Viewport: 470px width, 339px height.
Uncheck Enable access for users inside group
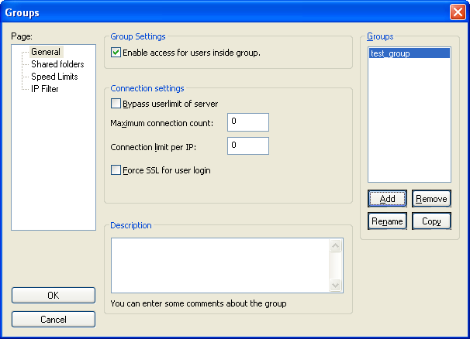pyautogui.click(x=116, y=53)
